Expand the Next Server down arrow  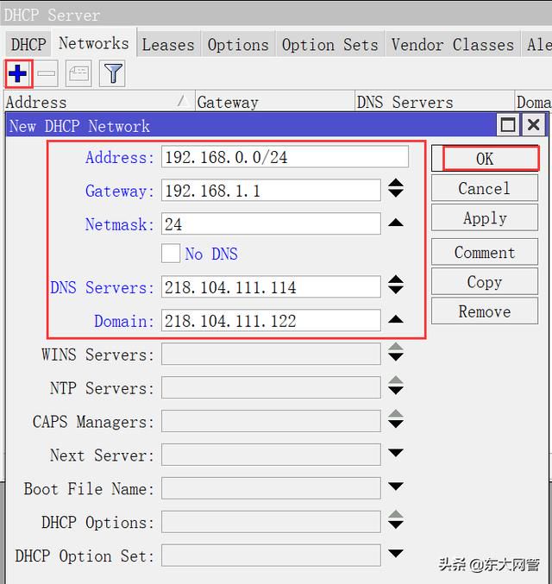(396, 453)
